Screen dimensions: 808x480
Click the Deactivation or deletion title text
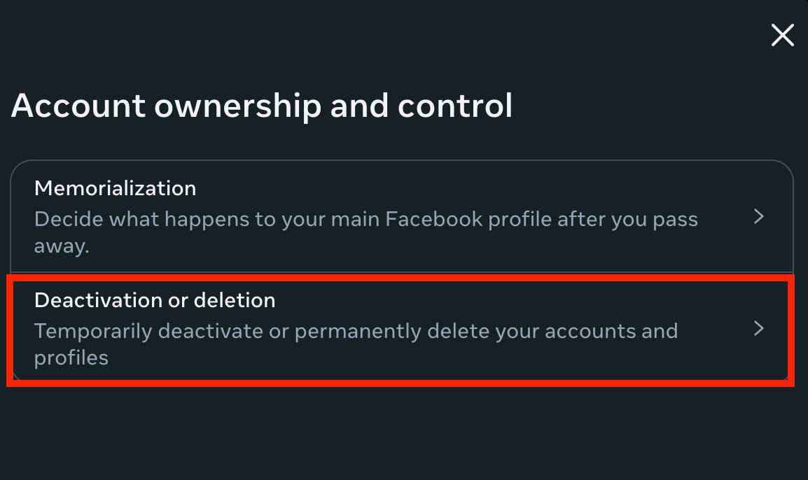(155, 300)
